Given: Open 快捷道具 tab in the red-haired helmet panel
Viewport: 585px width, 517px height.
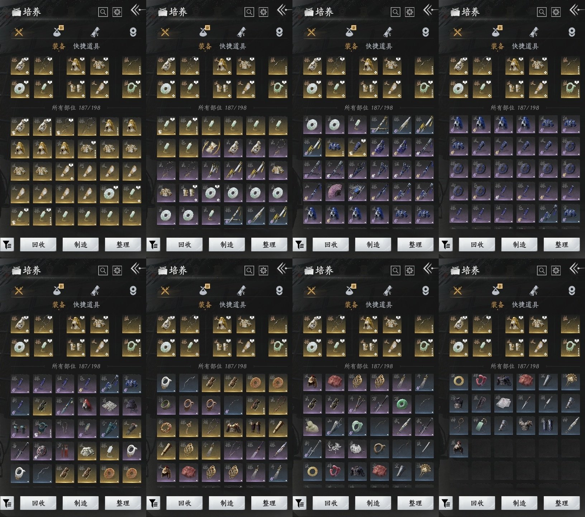Looking at the screenshot, I should point(86,305).
